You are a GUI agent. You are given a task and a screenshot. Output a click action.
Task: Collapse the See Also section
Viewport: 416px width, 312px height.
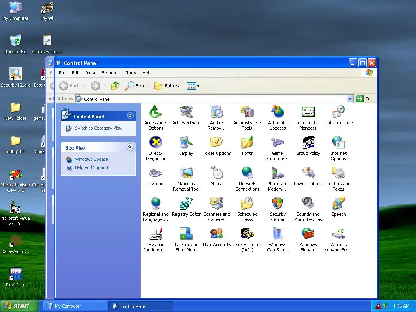pos(130,147)
